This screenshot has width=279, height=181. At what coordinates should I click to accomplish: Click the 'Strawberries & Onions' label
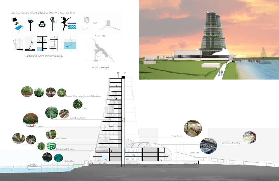coord(65,149)
